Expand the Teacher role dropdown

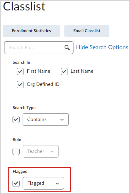[x=41, y=151]
